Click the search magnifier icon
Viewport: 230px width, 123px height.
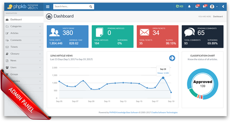point(91,7)
